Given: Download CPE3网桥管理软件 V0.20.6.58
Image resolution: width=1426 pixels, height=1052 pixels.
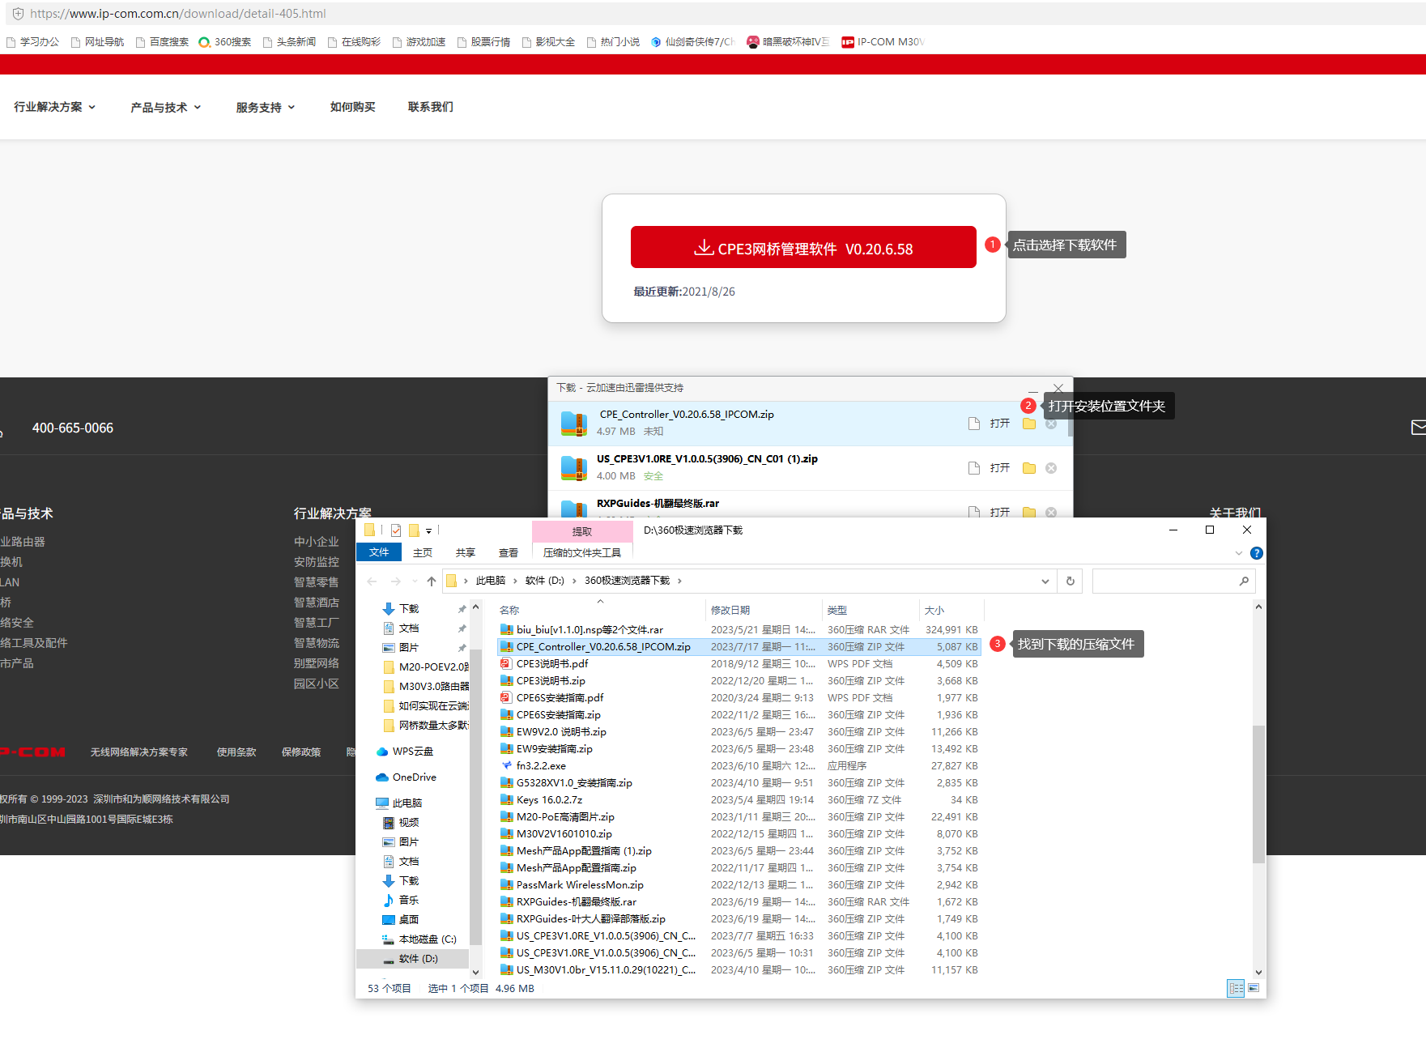Looking at the screenshot, I should point(802,248).
